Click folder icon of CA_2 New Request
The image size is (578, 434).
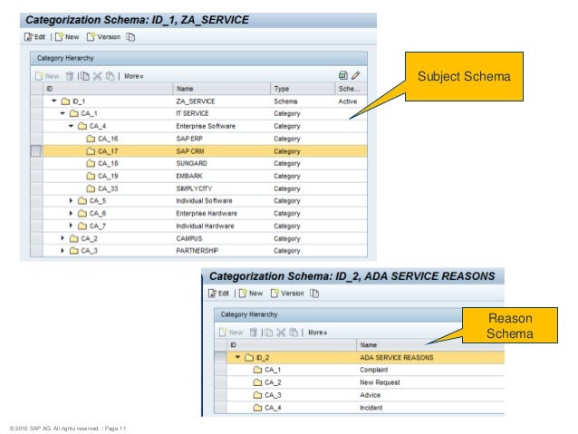[257, 382]
